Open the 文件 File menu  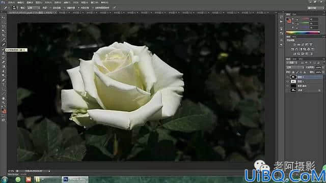tap(11, 3)
